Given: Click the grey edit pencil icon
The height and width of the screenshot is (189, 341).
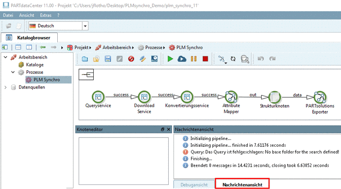Looking at the screenshot, I should pos(120,59).
